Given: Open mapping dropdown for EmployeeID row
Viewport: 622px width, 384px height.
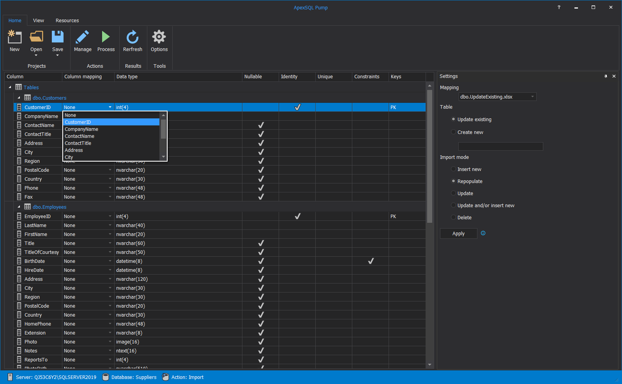Looking at the screenshot, I should pos(110,216).
